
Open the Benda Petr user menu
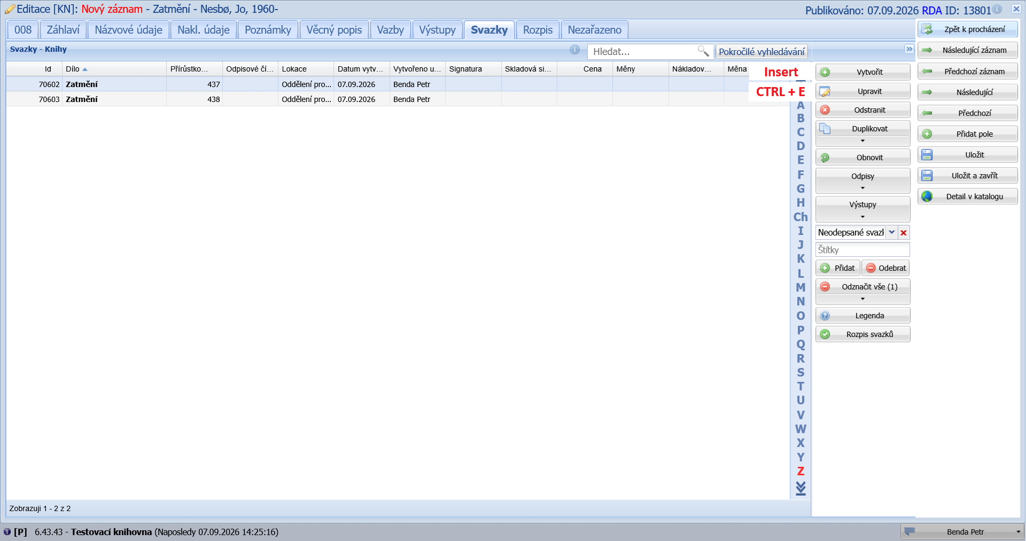(961, 532)
